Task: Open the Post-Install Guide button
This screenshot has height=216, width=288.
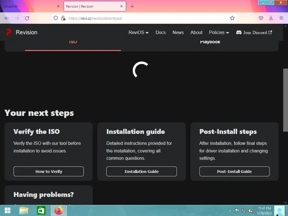Action: tap(235, 171)
